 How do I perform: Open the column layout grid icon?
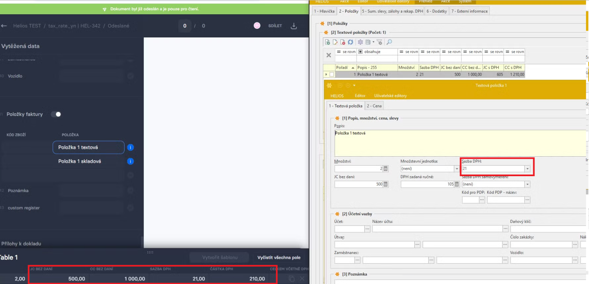pos(368,42)
